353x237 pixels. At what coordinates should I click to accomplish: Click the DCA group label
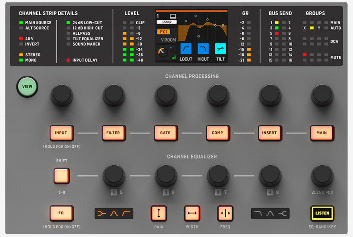coord(334,42)
